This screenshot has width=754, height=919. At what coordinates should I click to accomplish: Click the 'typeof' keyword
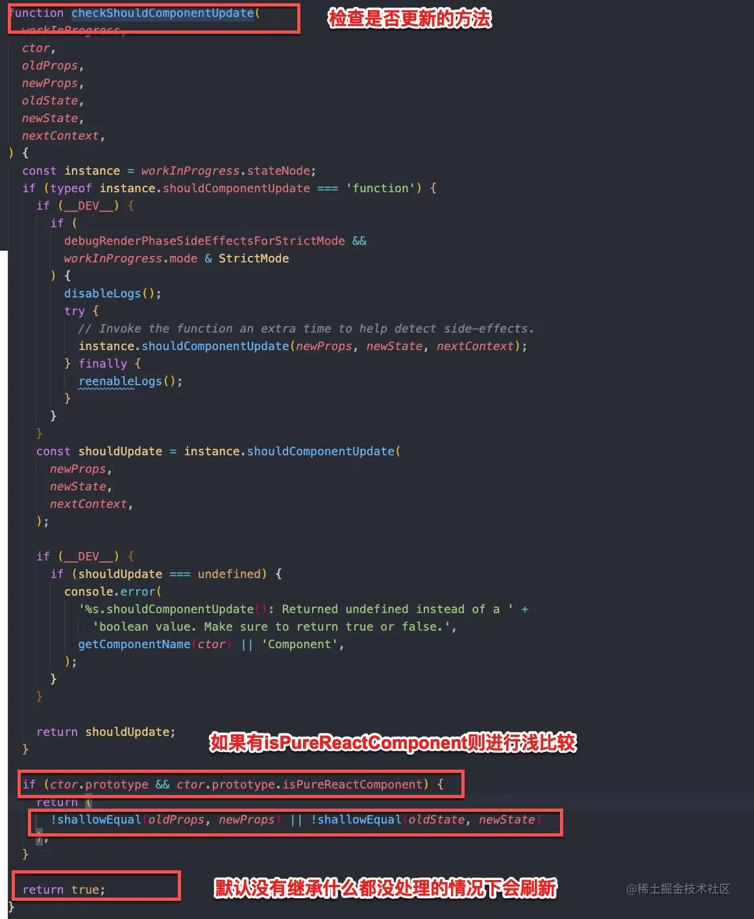coord(71,188)
